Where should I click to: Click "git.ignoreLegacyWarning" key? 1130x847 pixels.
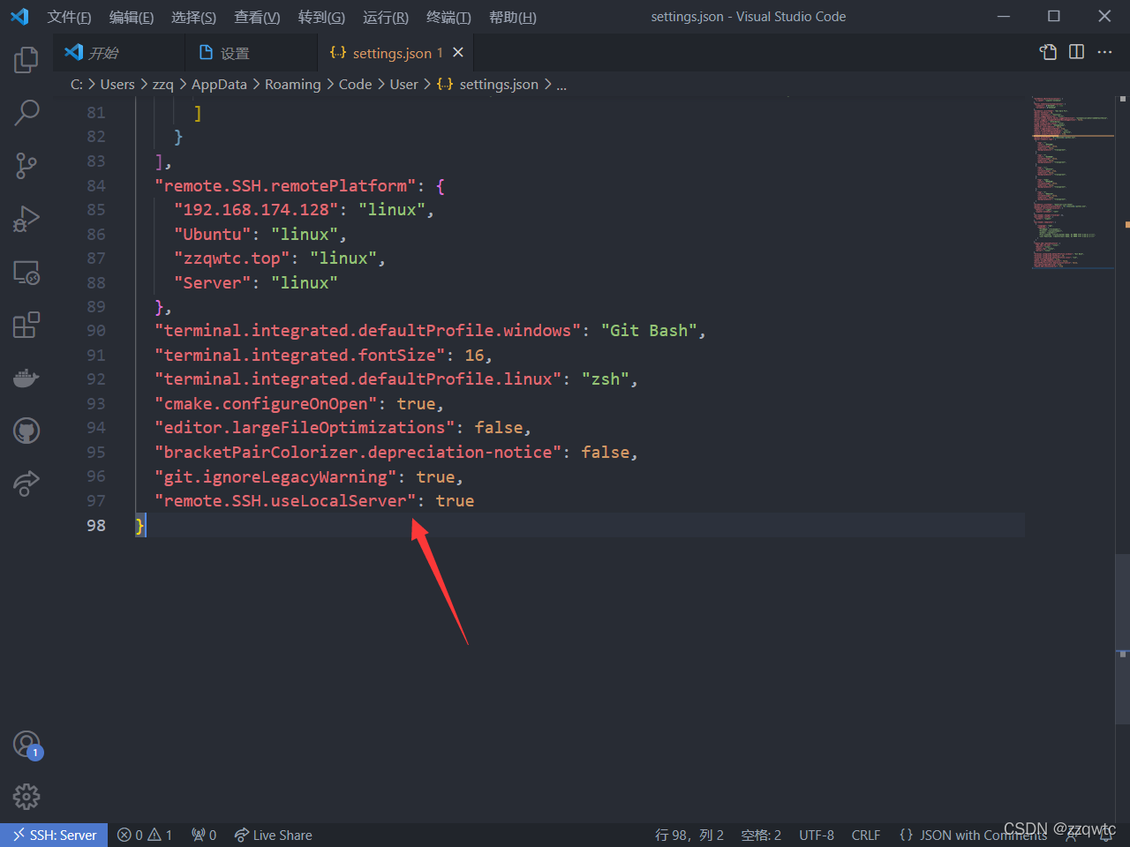275,476
